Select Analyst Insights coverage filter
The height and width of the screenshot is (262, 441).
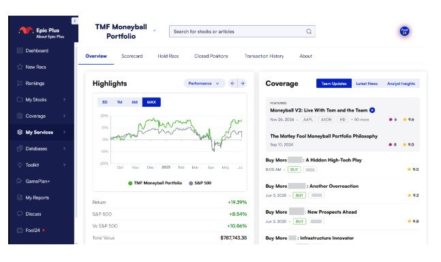tap(401, 84)
